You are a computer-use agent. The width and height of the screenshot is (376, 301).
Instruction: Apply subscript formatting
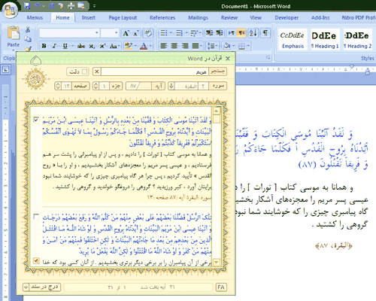(92, 46)
